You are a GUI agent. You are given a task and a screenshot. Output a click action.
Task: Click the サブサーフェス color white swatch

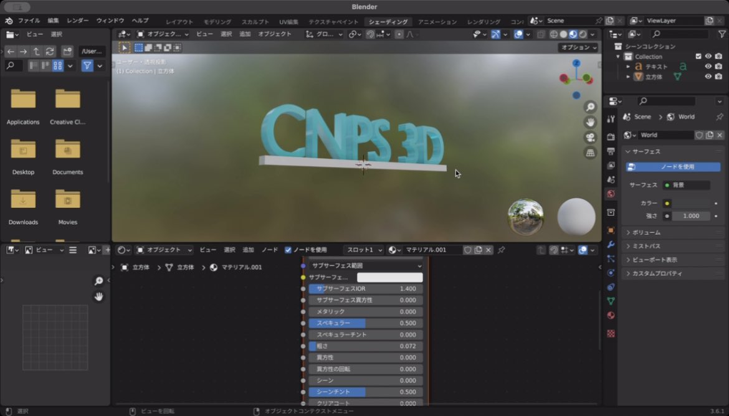pyautogui.click(x=389, y=278)
